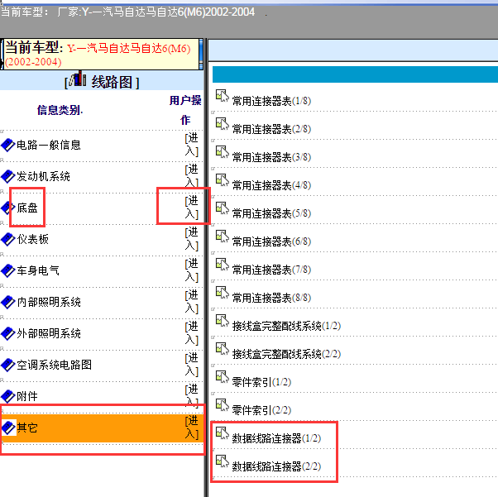Select 内部照明系统 category
Screen dimensions: 498x497
(49, 303)
